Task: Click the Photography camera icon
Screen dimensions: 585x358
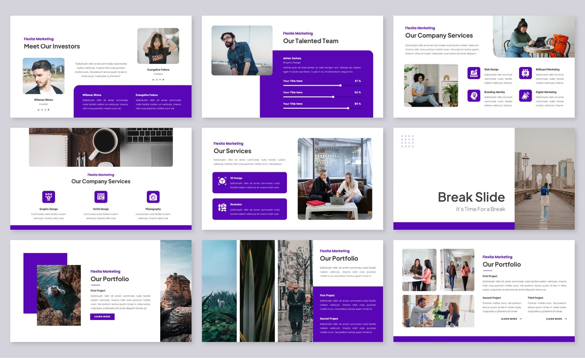Action: 153,197
